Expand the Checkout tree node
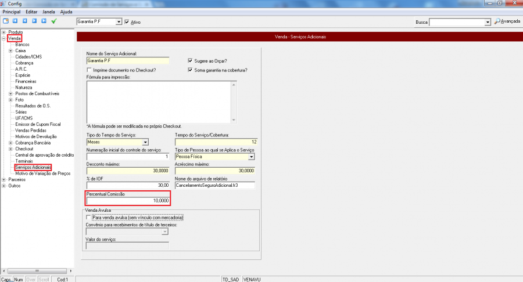 click(10, 149)
